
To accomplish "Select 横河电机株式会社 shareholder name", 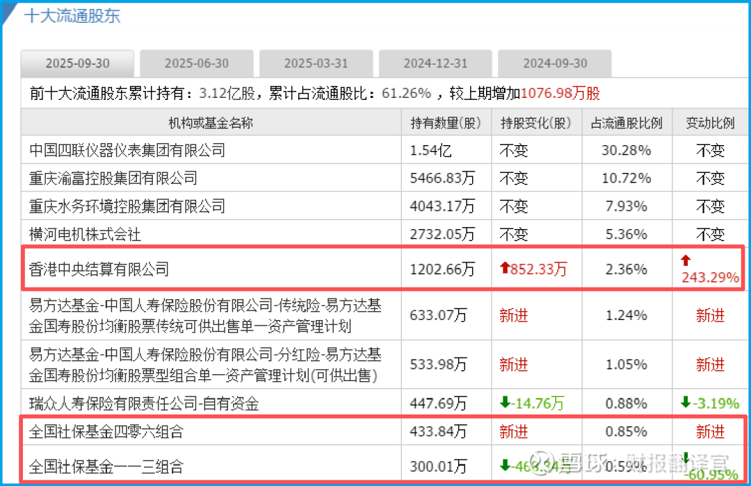I will 85,235.
